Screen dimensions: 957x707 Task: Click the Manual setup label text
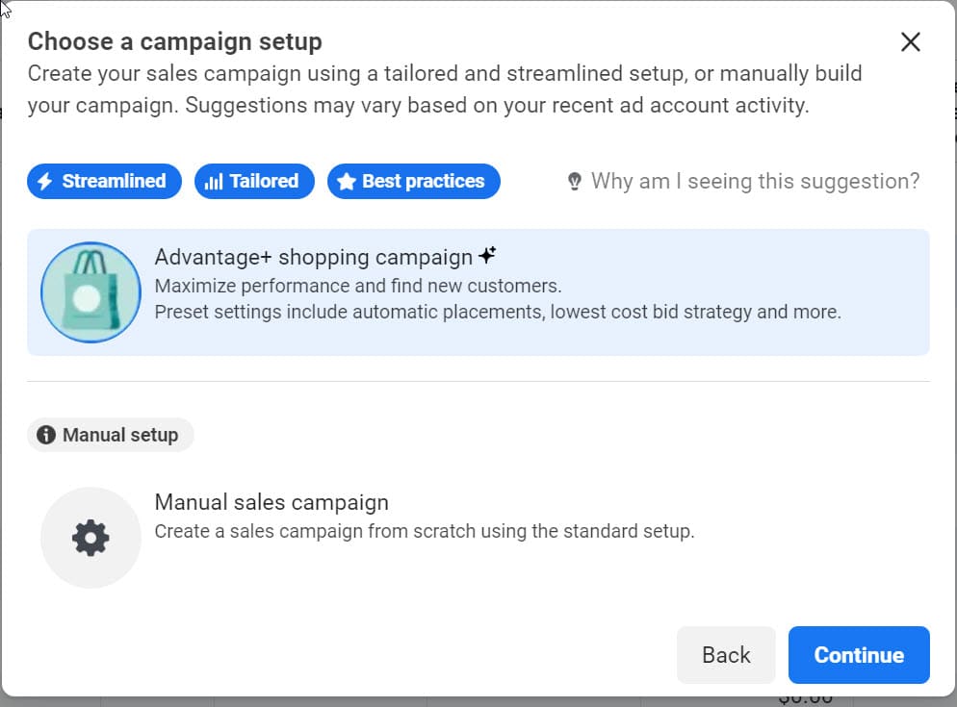point(120,435)
